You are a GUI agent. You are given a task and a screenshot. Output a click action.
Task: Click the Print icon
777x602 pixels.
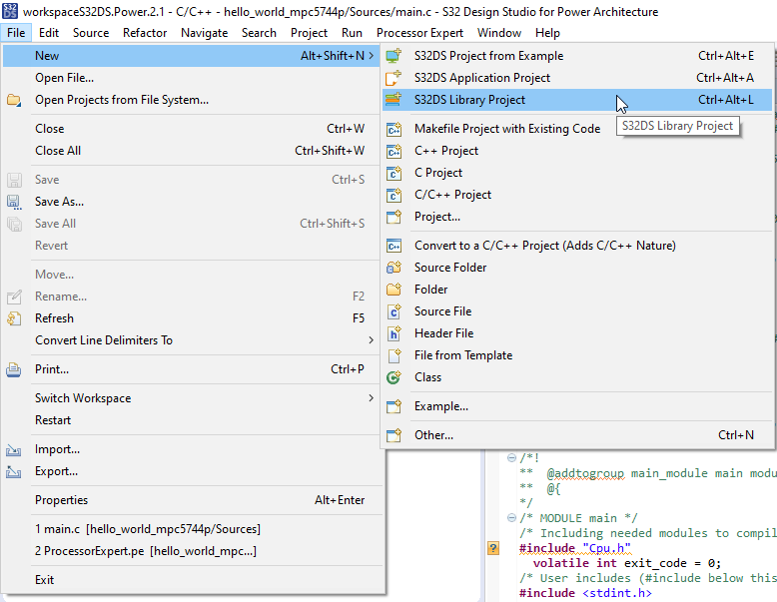pos(14,369)
